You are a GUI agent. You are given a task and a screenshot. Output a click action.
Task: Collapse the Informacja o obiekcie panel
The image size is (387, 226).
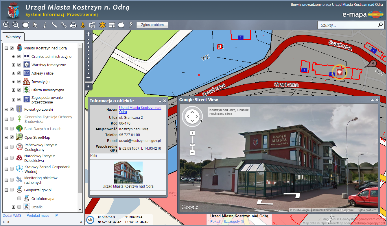[x=160, y=101]
